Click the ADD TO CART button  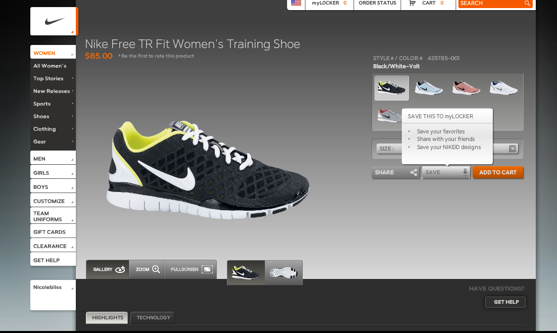point(498,172)
